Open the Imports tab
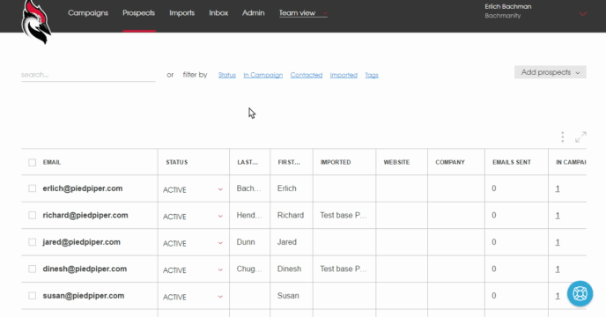This screenshot has width=606, height=317. [x=181, y=12]
